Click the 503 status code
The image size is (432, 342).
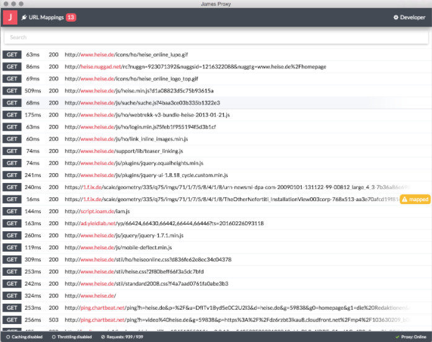click(x=53, y=320)
